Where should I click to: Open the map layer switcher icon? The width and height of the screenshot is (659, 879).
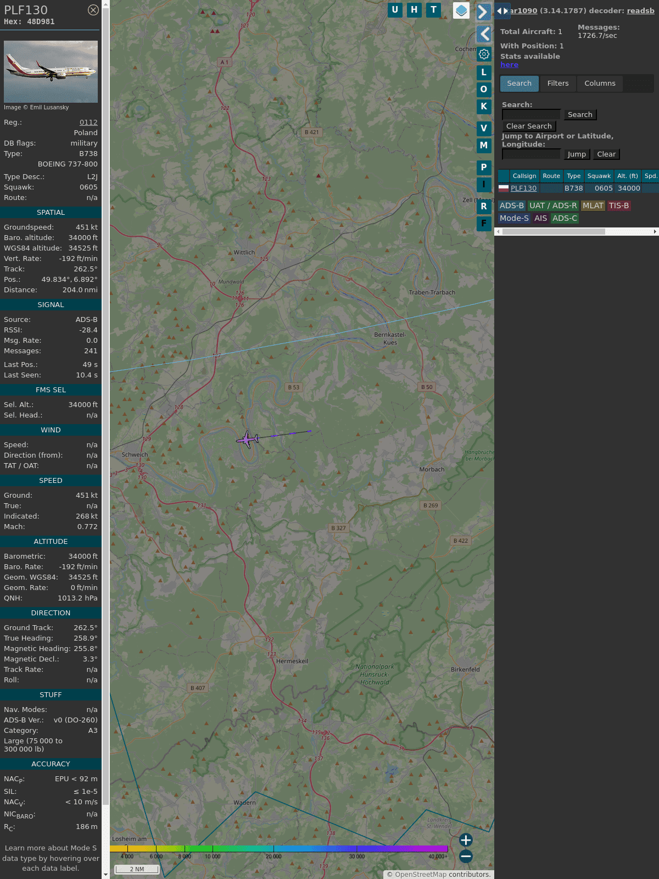point(461,10)
